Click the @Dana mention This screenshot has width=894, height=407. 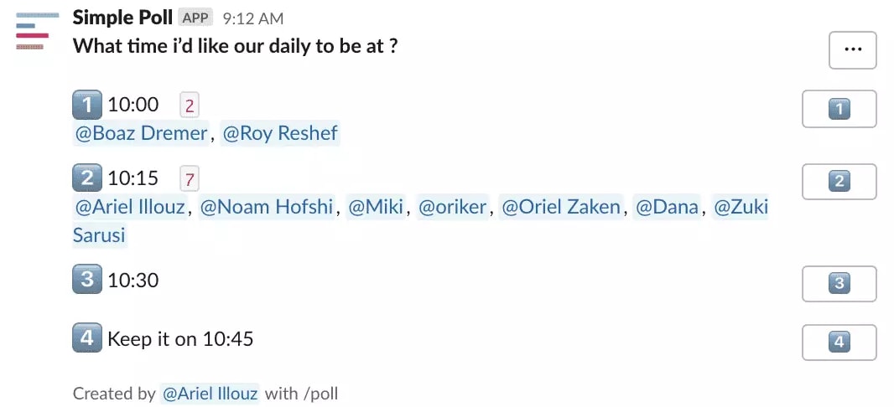(x=667, y=207)
